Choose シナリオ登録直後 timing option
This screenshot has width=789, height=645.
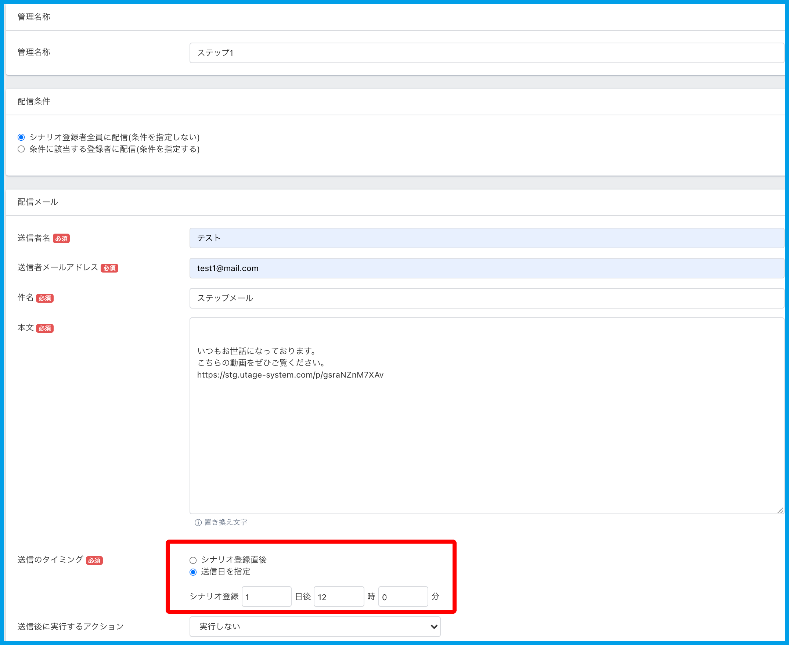tap(193, 560)
